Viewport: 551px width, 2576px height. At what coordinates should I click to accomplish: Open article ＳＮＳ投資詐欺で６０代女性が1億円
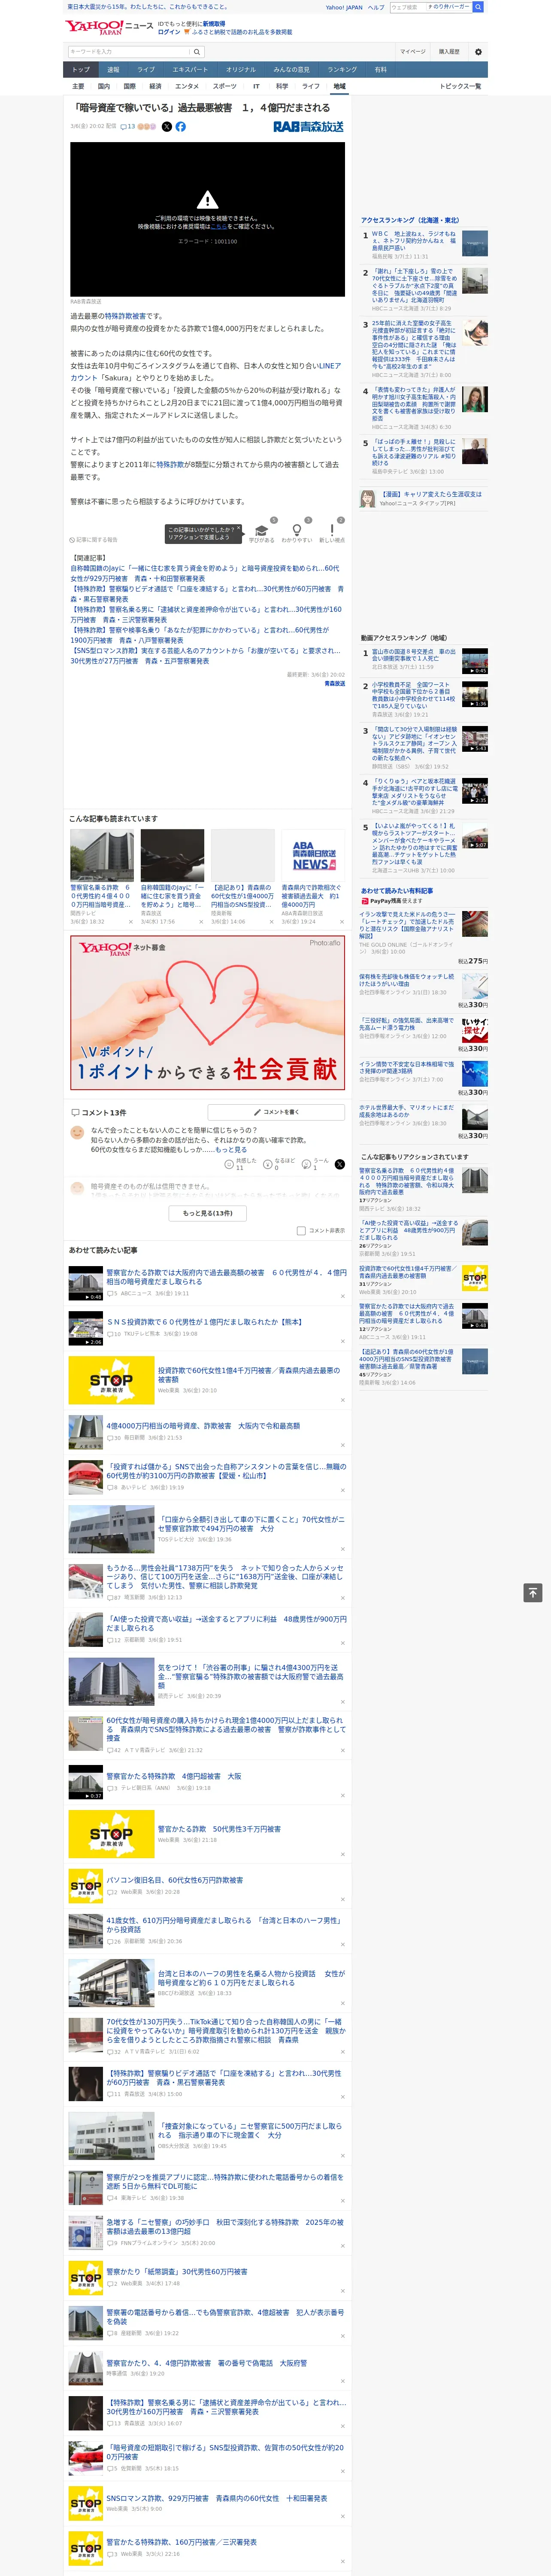point(205,1322)
